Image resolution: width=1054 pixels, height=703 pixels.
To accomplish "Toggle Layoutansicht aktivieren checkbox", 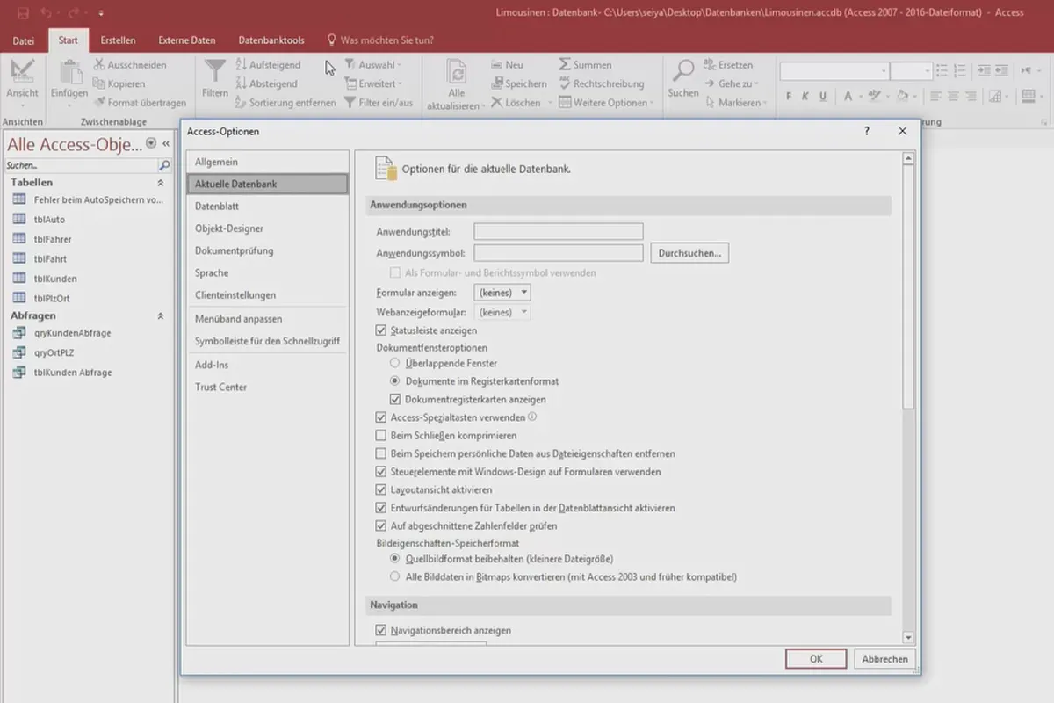I will click(x=381, y=489).
